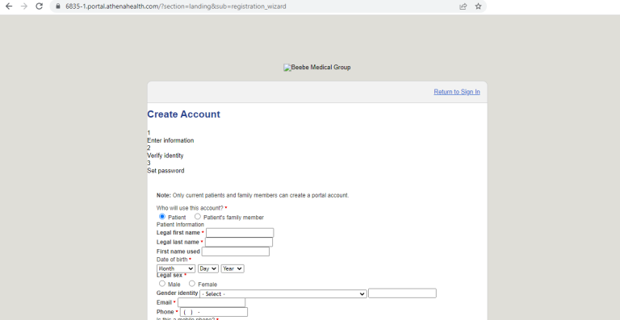This screenshot has width=620, height=320.
Task: Follow the Return to Sign In link
Action: 457,92
